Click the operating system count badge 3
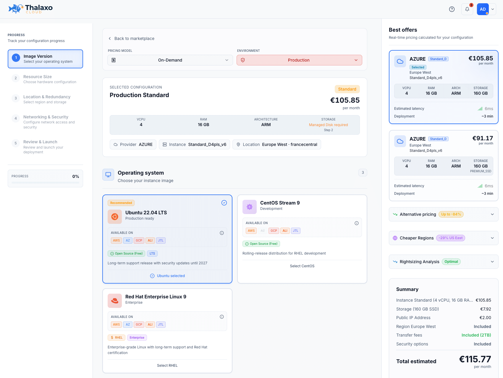Viewport: 503px width, 378px height. [x=363, y=173]
